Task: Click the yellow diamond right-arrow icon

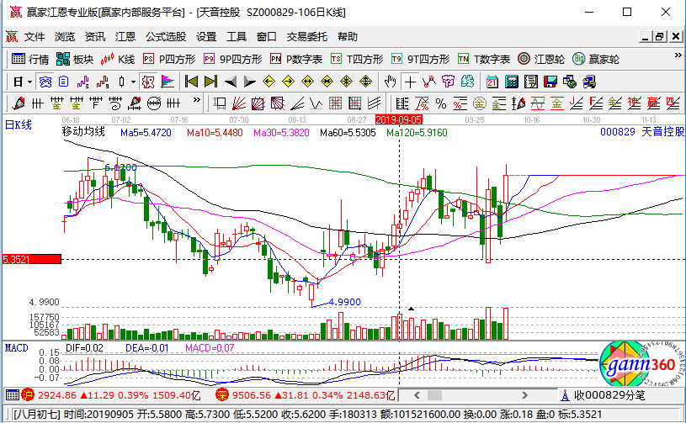Action: pyautogui.click(x=289, y=82)
